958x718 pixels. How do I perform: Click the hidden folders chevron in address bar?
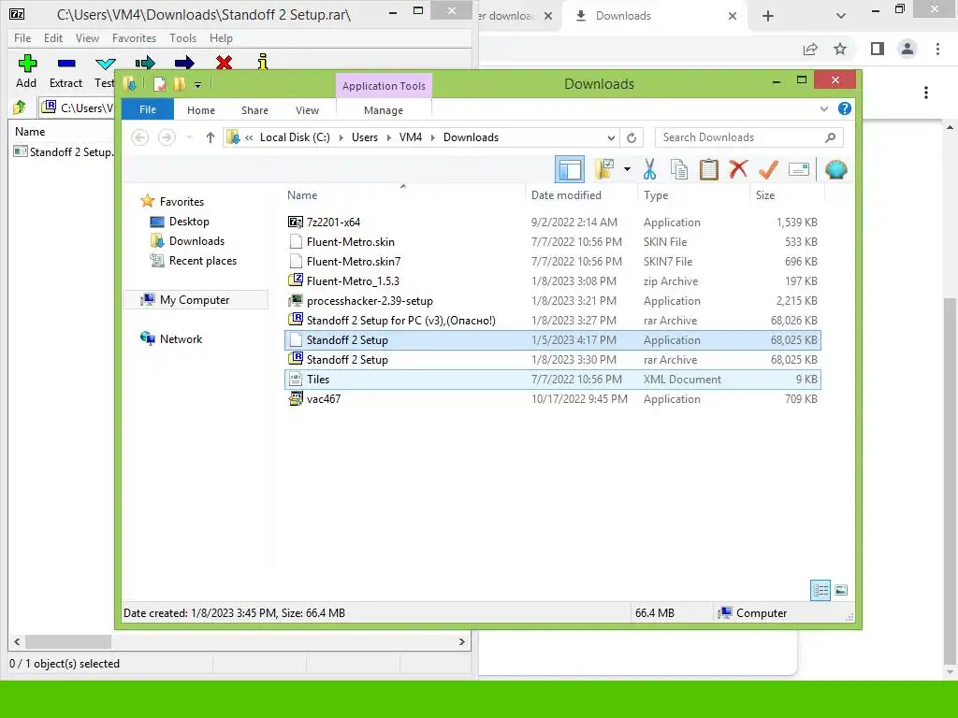click(249, 138)
